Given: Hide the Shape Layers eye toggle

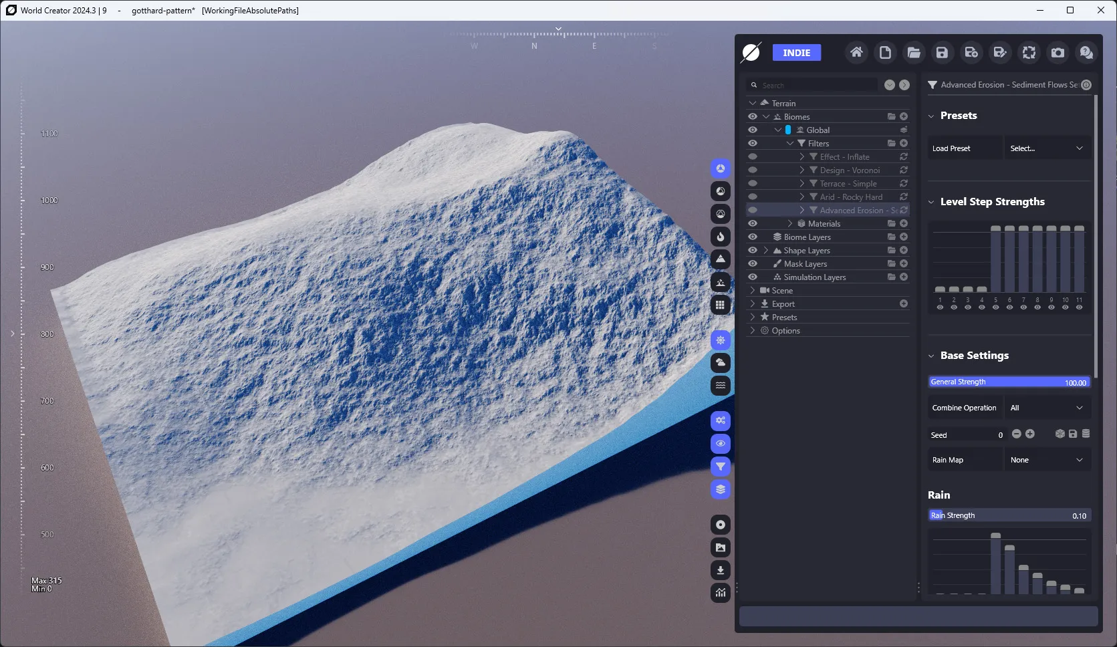Looking at the screenshot, I should coord(753,250).
